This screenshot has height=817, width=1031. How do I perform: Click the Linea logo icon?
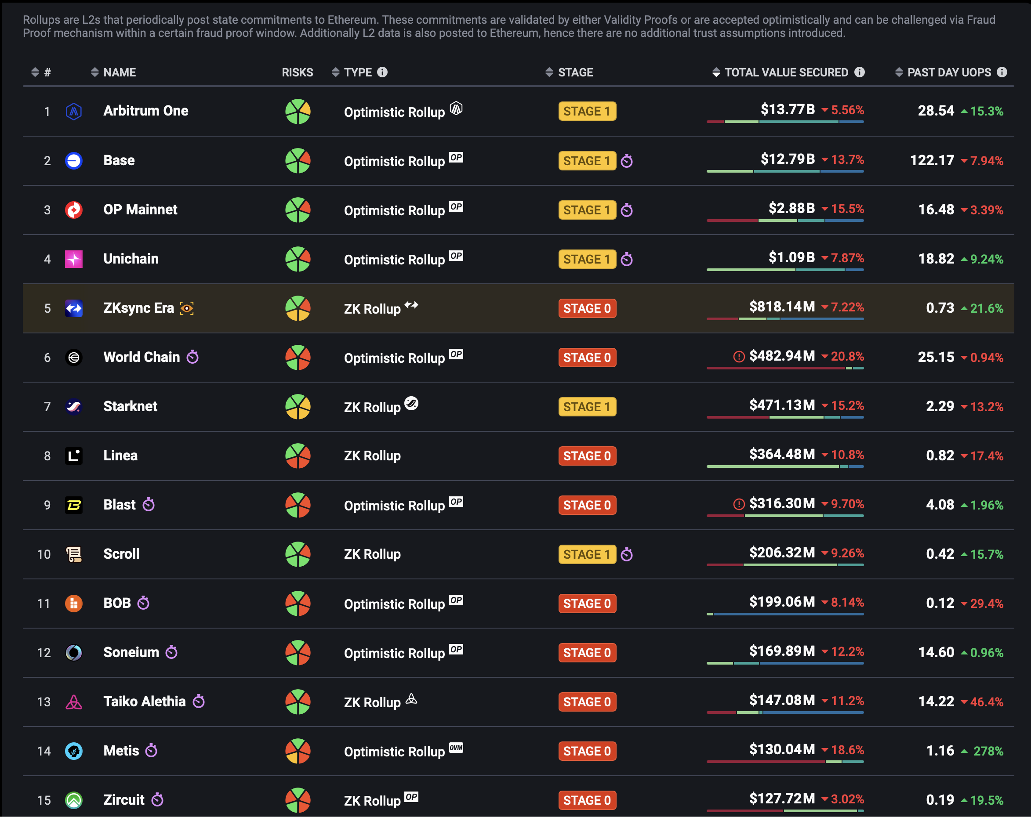(74, 456)
